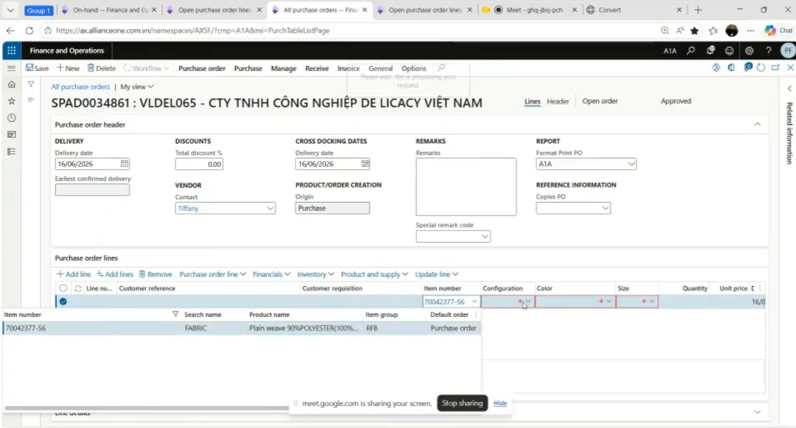Open the Update line dropdown
The width and height of the screenshot is (796, 428).
coord(437,274)
